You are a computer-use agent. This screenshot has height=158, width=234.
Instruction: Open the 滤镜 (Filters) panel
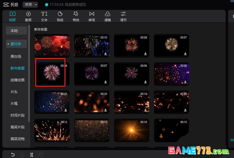(x=107, y=16)
